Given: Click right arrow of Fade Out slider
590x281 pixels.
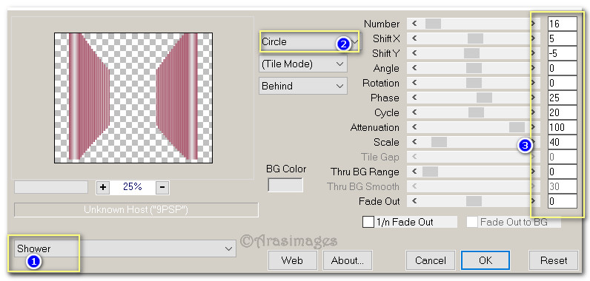Looking at the screenshot, I should click(x=533, y=201).
